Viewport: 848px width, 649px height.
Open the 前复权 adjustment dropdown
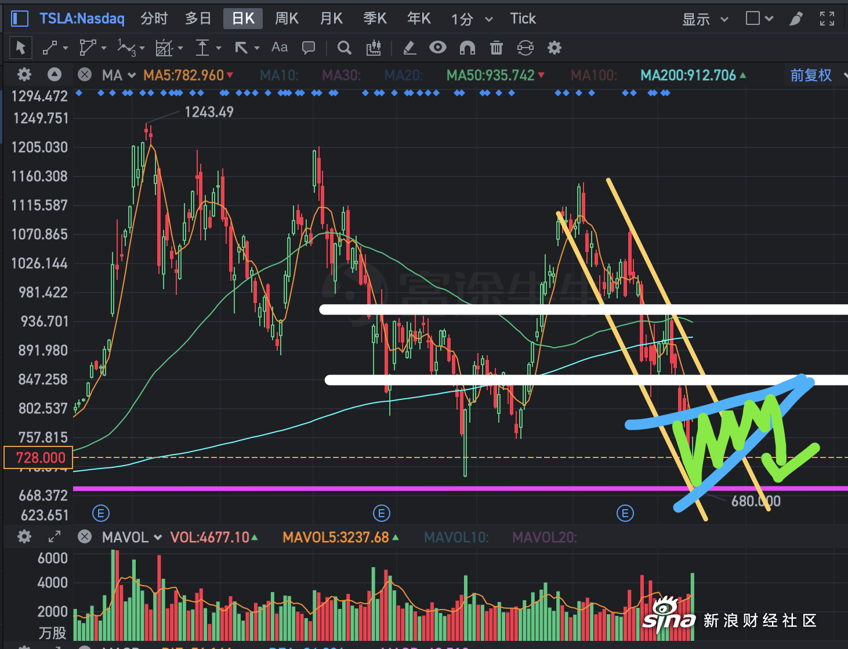[818, 75]
